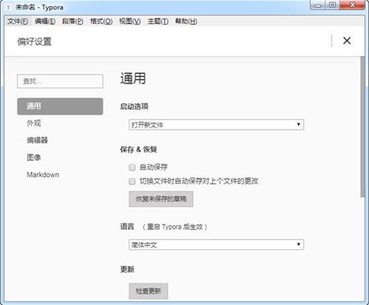
Task: Click the preferences vertical scrollbar
Action: point(362,127)
